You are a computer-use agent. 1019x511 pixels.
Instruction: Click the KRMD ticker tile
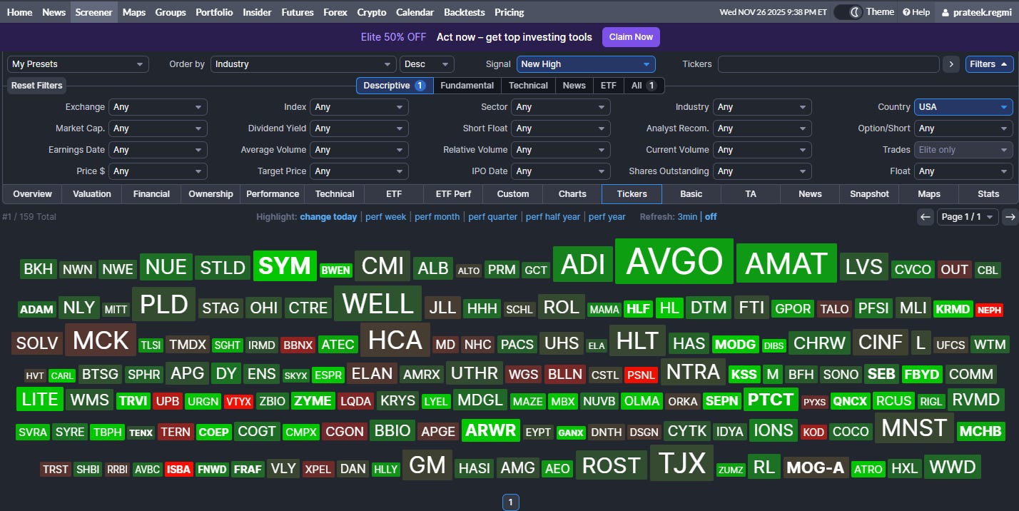pos(953,309)
